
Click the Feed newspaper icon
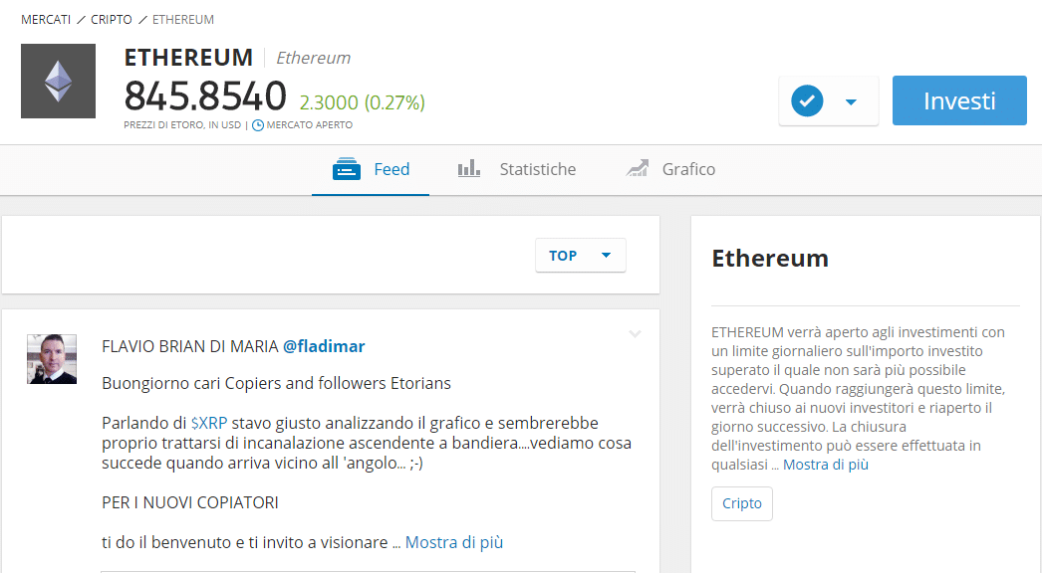(347, 169)
